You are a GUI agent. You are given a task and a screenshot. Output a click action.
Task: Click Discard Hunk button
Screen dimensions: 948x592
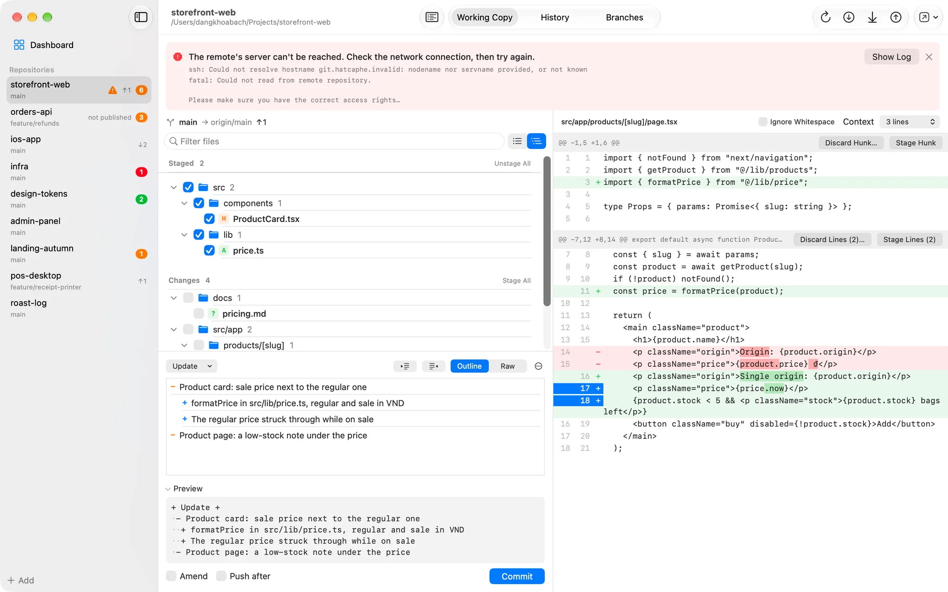point(851,143)
